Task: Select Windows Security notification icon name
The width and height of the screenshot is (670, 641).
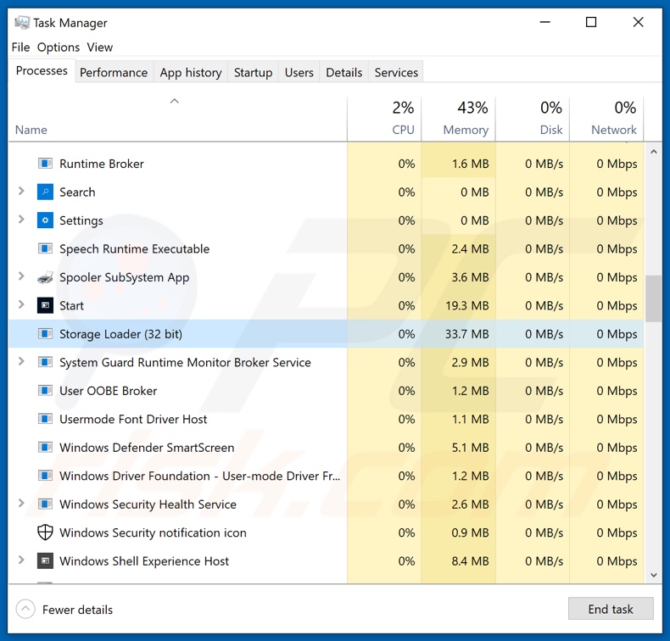Action: click(x=153, y=532)
